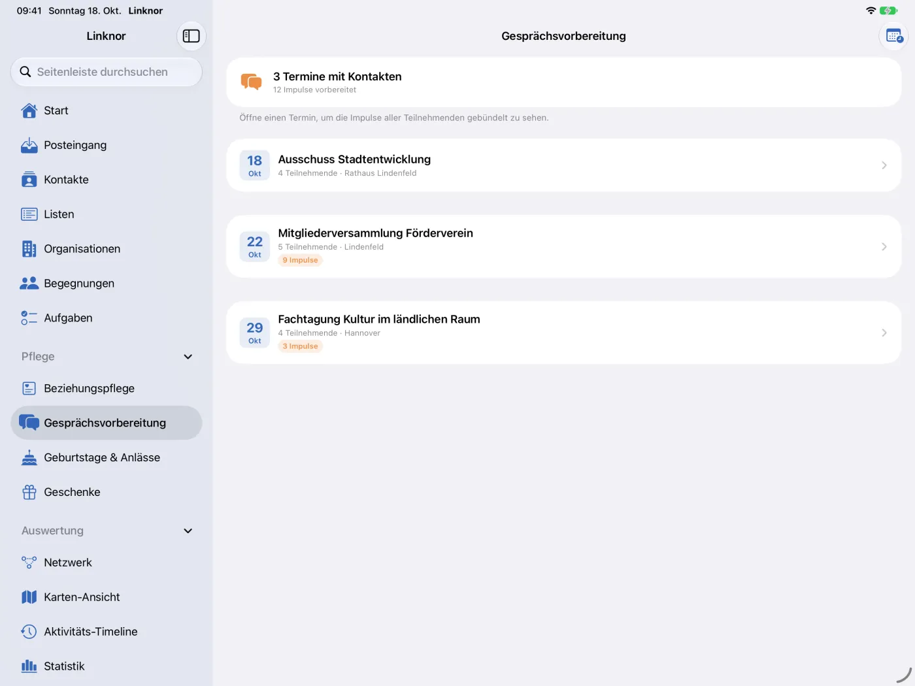Go to Posteingang in the sidebar
915x686 pixels.
(x=107, y=145)
